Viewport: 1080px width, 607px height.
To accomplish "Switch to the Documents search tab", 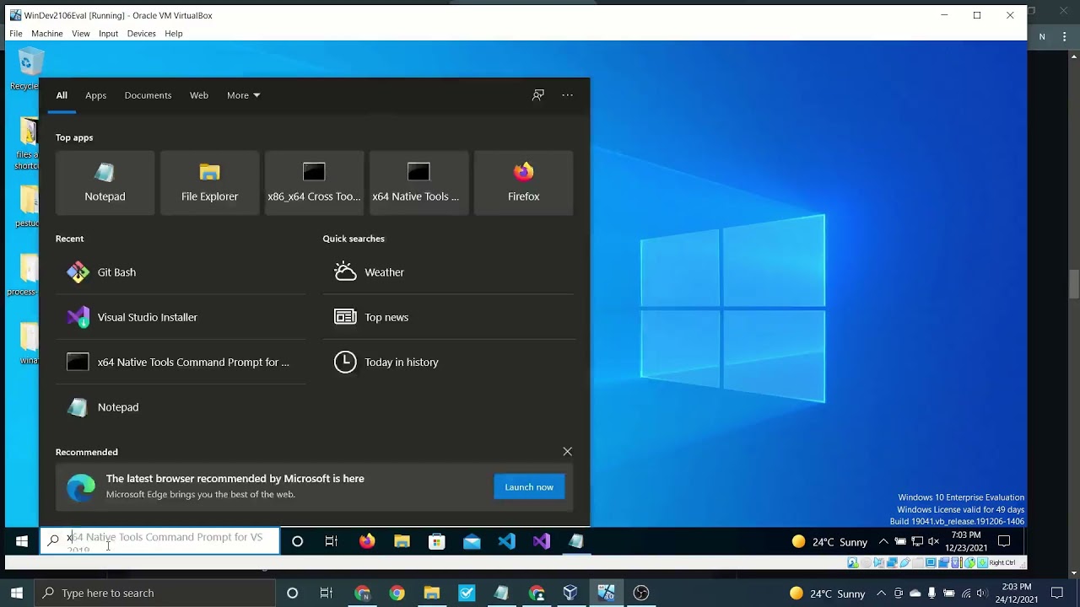I will coord(148,95).
